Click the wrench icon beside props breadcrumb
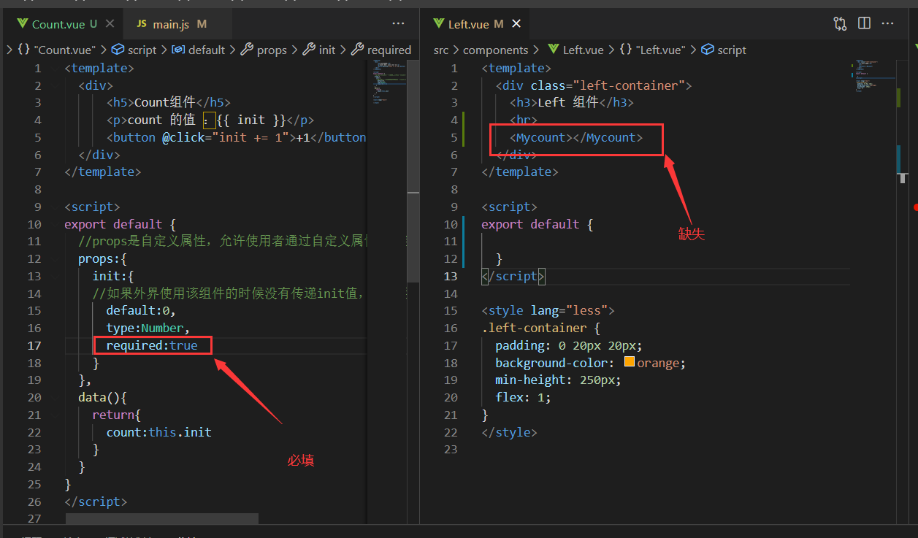The image size is (918, 538). point(247,50)
